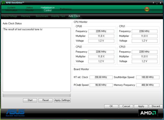Viewport: 164px width, 120px height.
Task: Click the AMD OverDrive title bar logo icon
Action: point(3,3)
